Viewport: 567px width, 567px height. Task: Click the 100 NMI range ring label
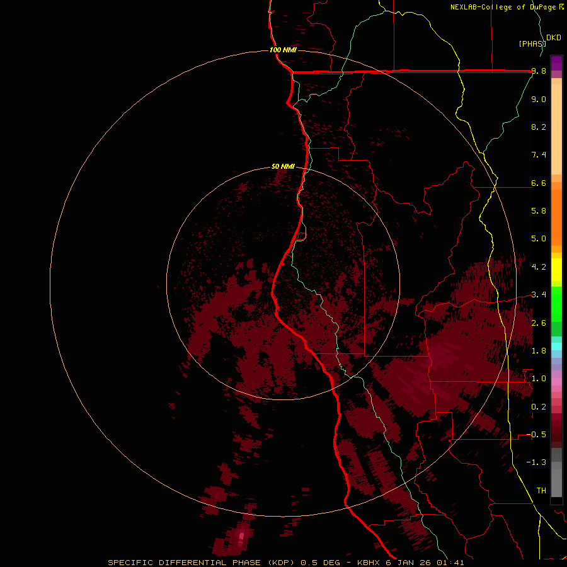[x=283, y=50]
